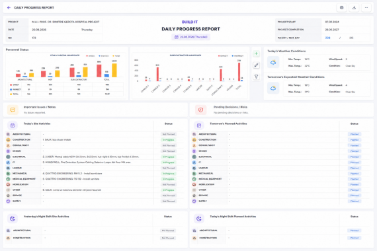Toggle INDIRECT legend in Subcontractor Manpower chart
Viewport: 377px width, 251px height.
(x=238, y=55)
